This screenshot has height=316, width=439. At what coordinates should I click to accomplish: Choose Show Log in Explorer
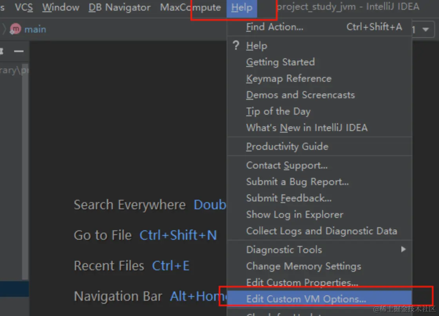click(319, 215)
